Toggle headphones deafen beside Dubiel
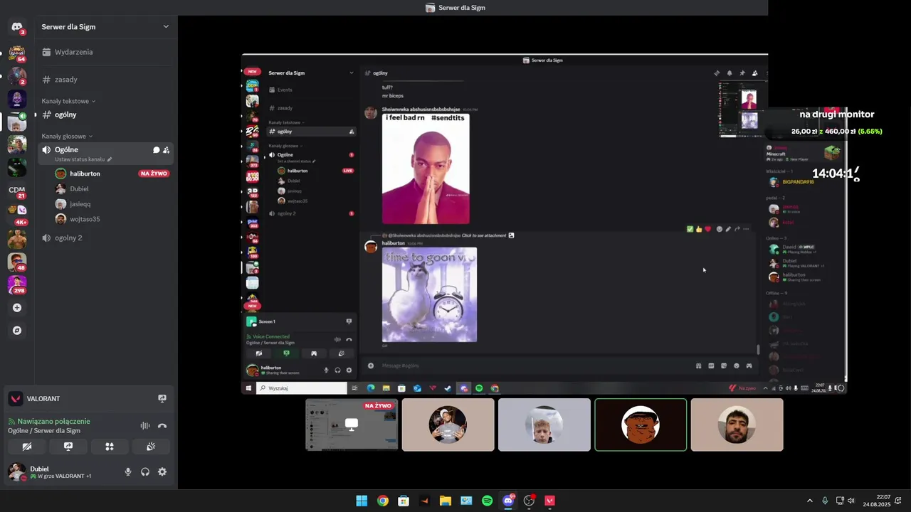This screenshot has width=911, height=512. 145,471
